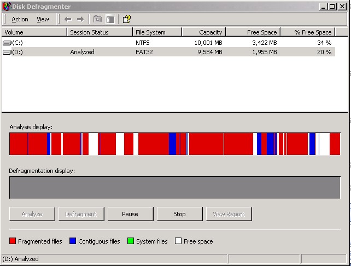Click the NTFS cell in C: row
The image size is (351, 266).
click(143, 43)
